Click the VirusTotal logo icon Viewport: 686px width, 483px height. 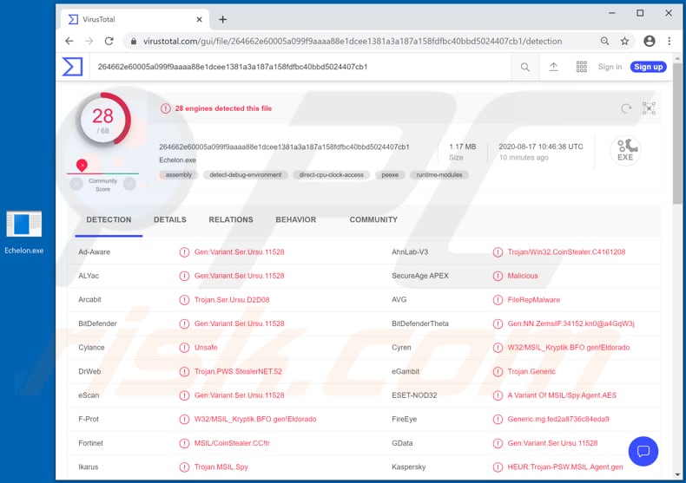72,67
